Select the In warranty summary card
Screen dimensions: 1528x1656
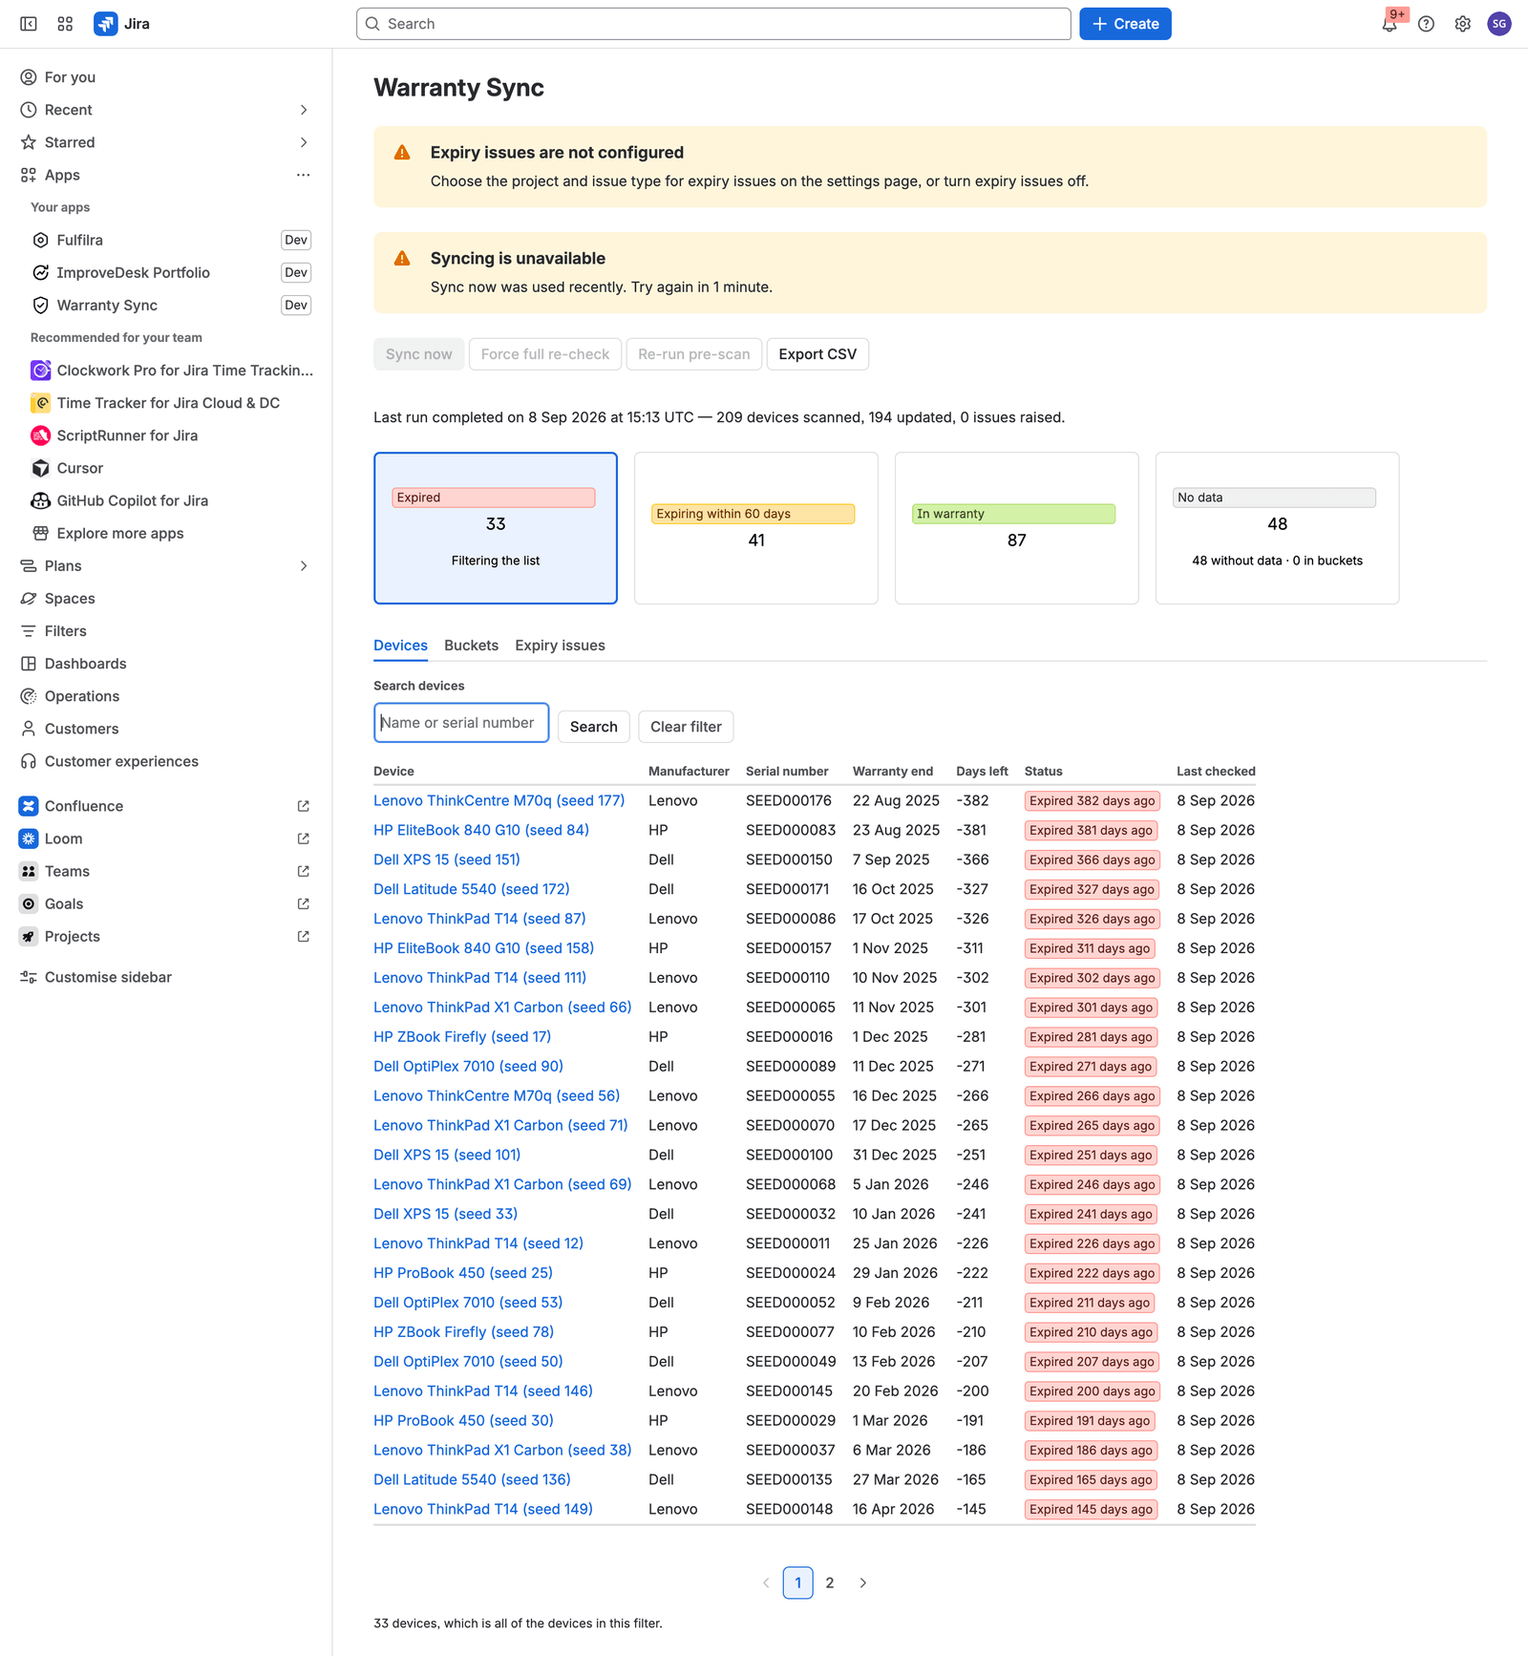(1017, 528)
